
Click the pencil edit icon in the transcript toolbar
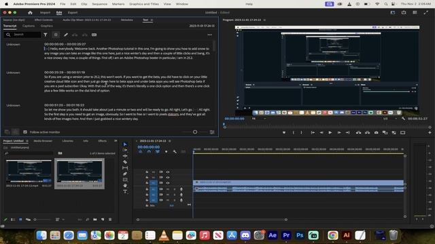coord(66,35)
